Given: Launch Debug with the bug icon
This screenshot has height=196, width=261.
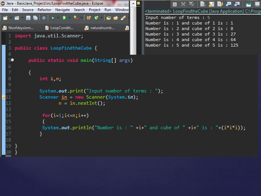Looking at the screenshot, I should (53, 18).
